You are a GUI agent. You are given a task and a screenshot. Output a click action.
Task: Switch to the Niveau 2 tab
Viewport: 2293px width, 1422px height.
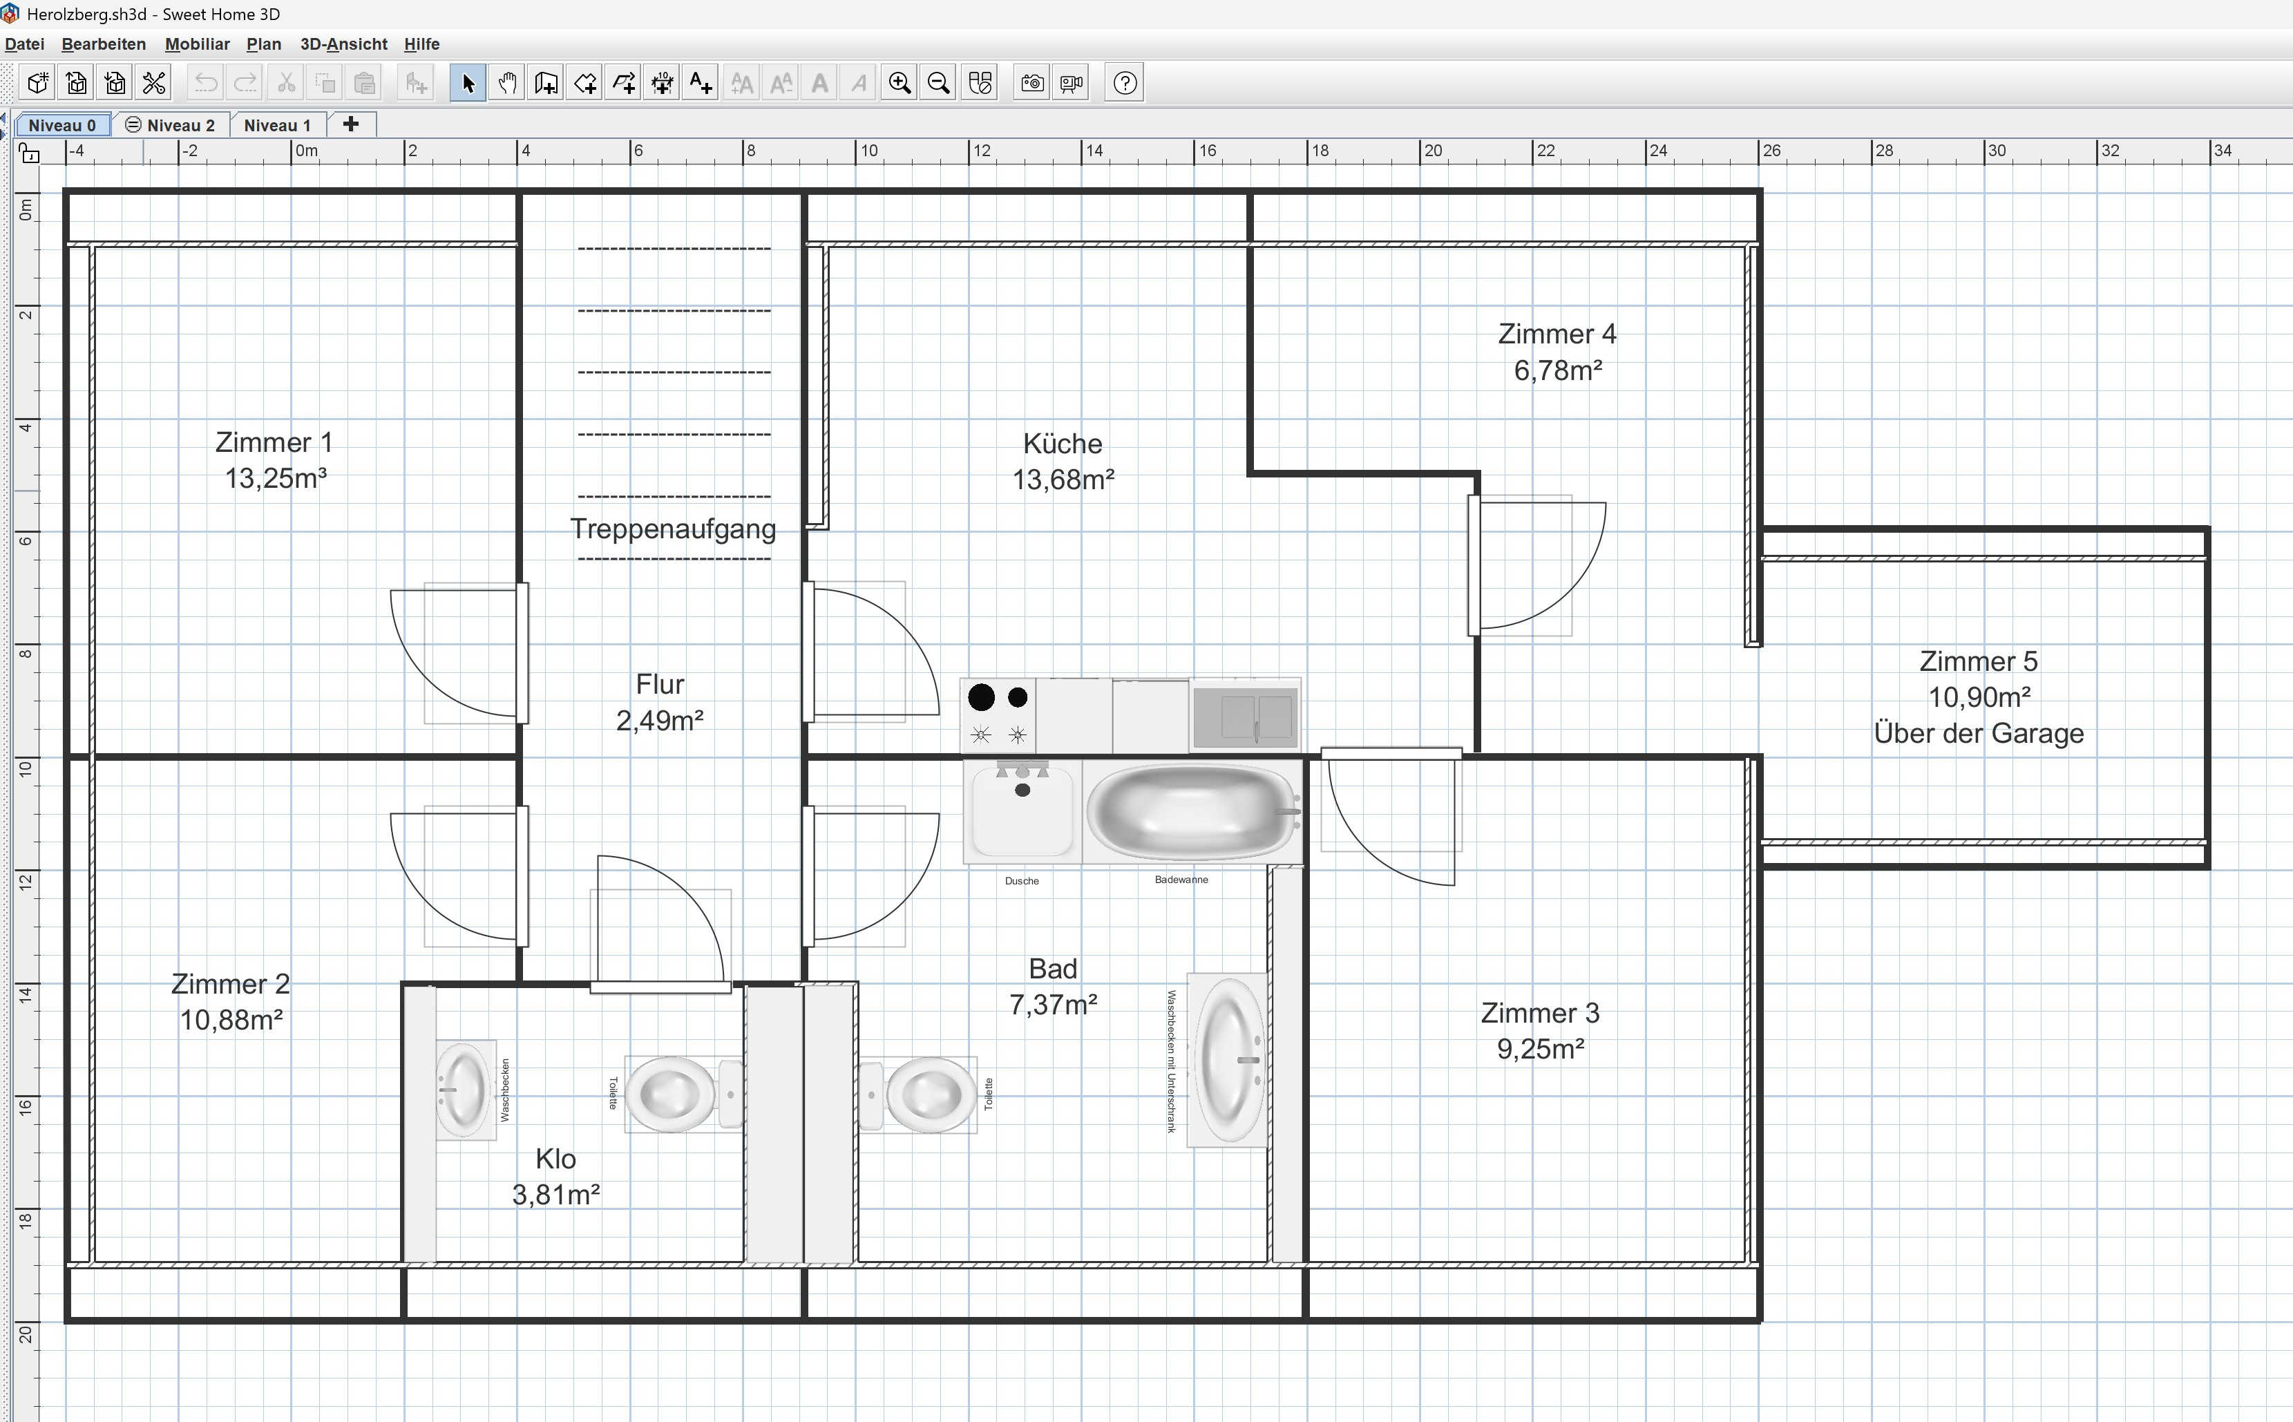(171, 125)
